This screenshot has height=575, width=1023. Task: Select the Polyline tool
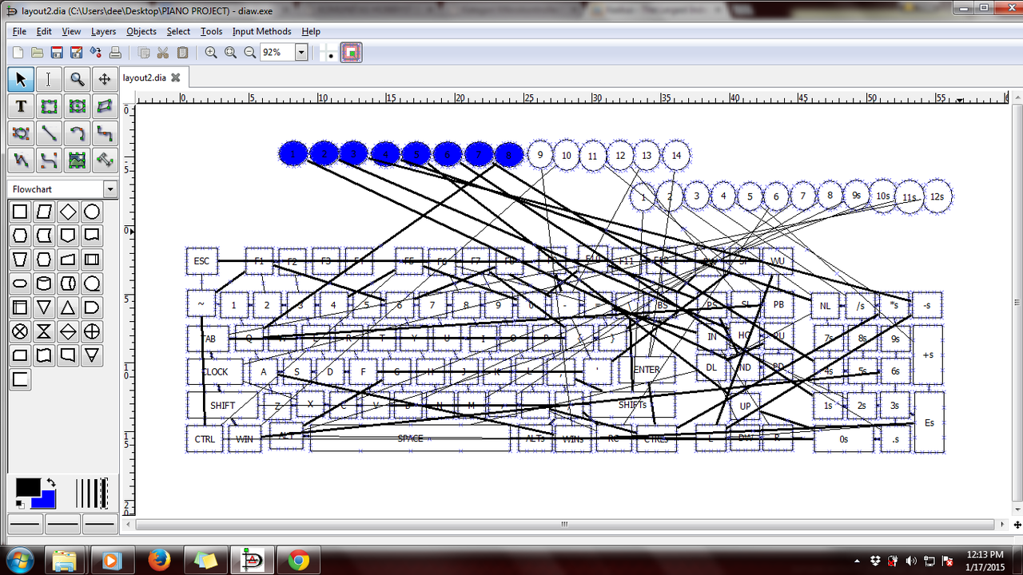(21, 161)
